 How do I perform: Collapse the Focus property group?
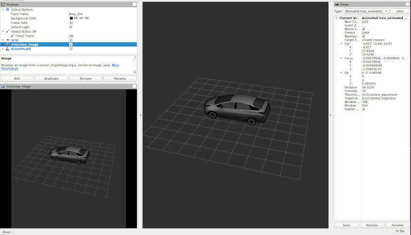341,58
